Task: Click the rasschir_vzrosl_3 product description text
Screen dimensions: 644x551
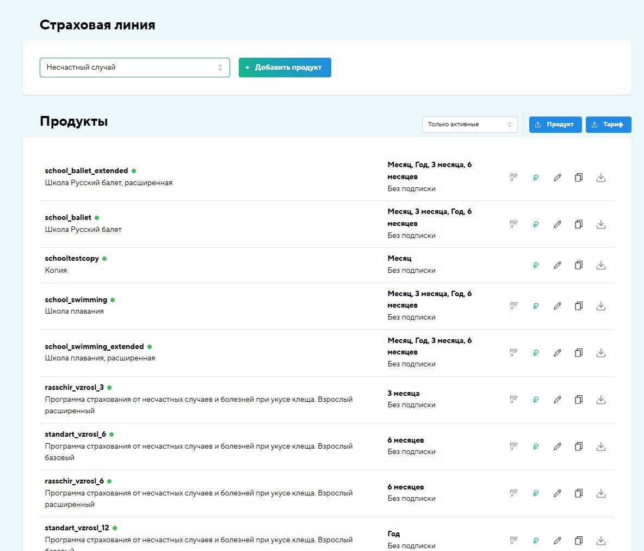Action: (199, 400)
